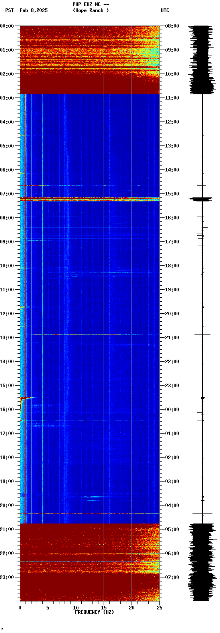Click the "15" tick label on frequency axis
This screenshot has height=633, width=220.
coord(104,608)
